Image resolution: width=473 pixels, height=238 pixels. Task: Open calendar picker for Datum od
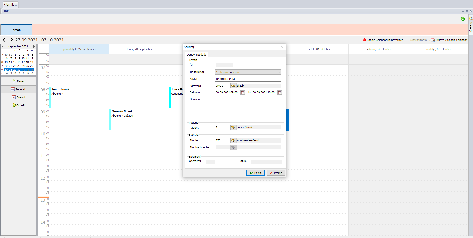(x=243, y=93)
